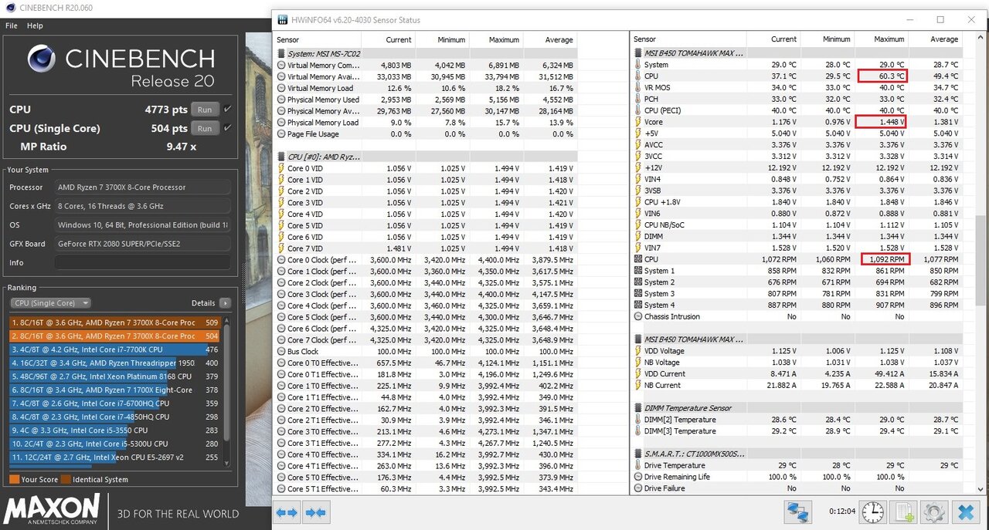Click the lightning icon beside Vcore
The height and width of the screenshot is (530, 989).
(x=638, y=122)
